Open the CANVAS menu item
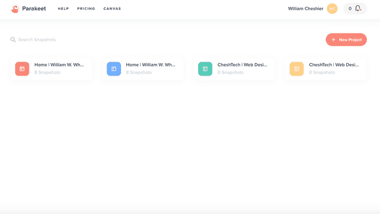This screenshot has height=214, width=380. [112, 9]
